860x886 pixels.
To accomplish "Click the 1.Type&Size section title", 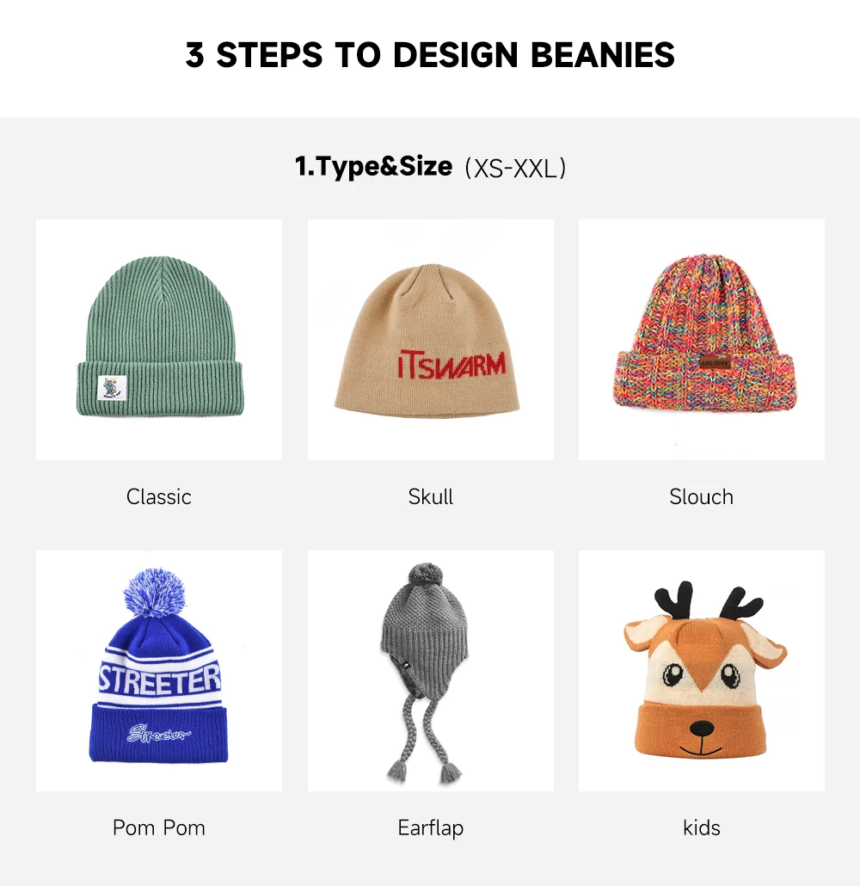I will coord(373,167).
